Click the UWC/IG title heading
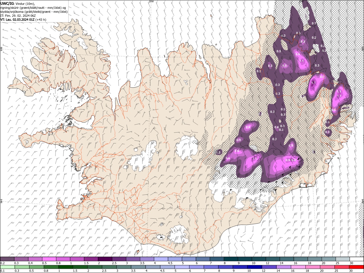 click(7, 3)
